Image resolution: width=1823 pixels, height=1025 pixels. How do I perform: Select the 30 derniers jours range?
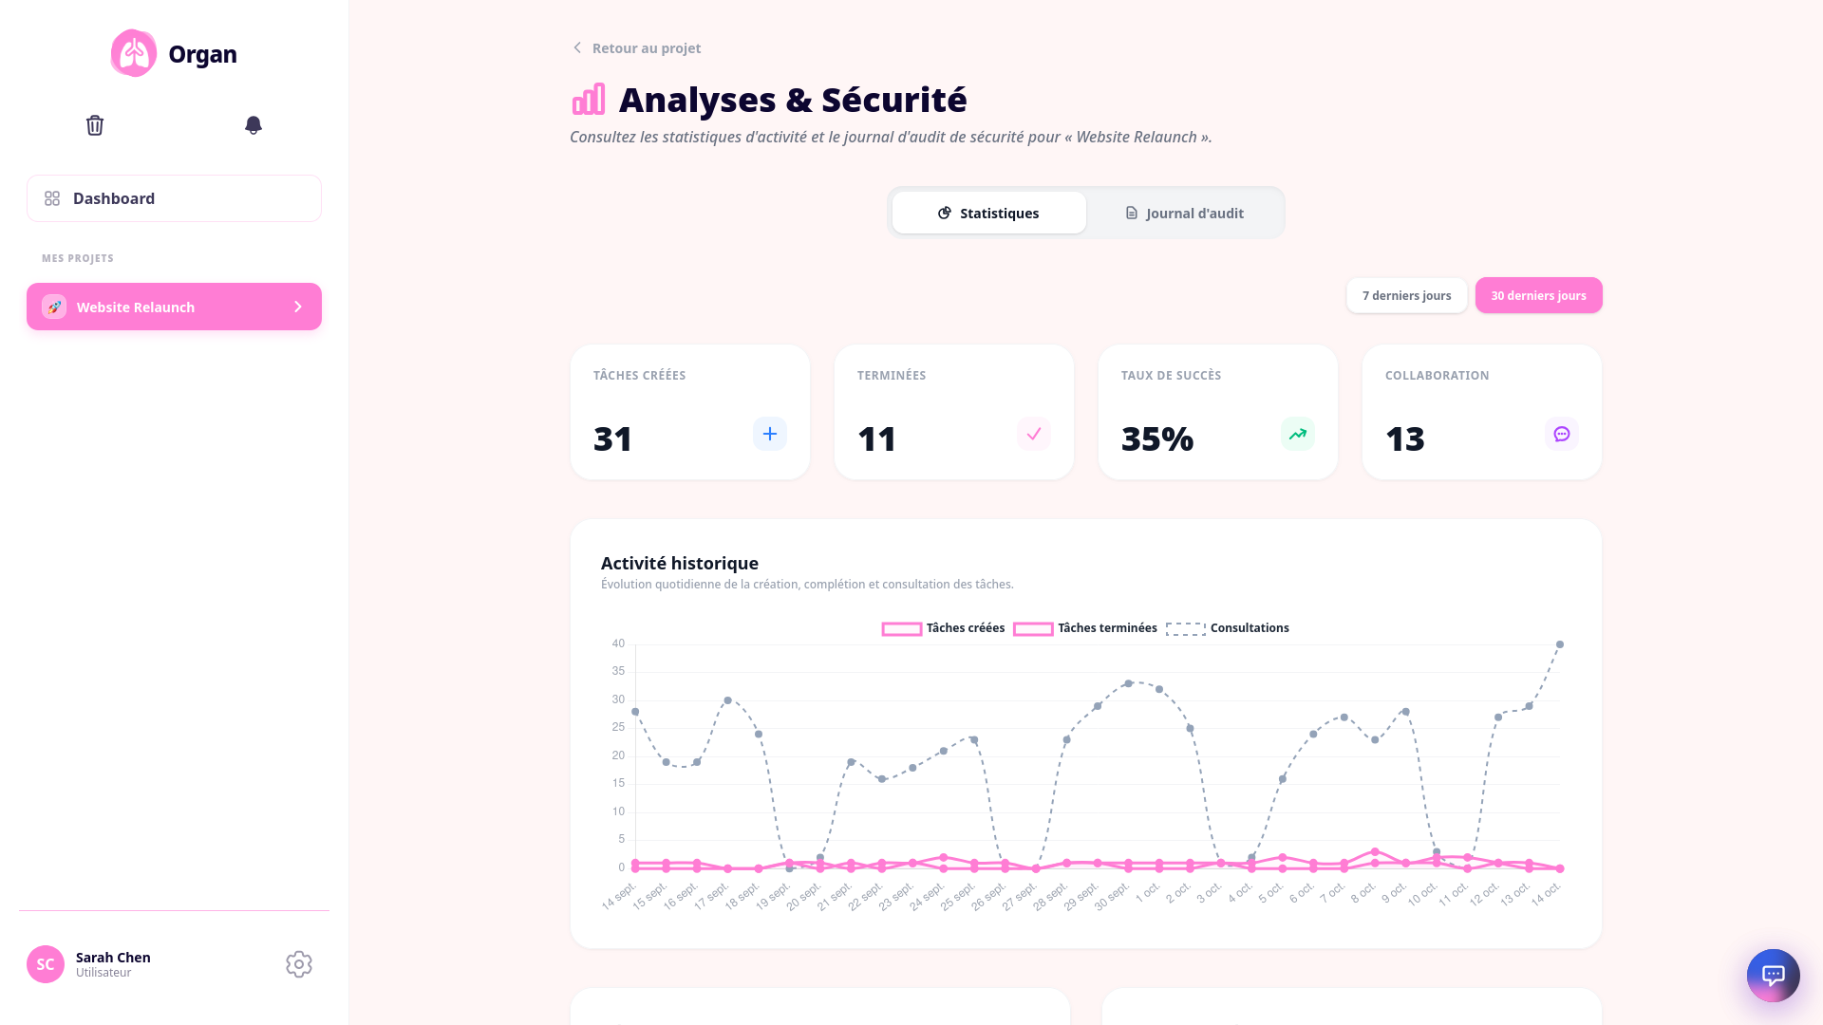[1539, 295]
